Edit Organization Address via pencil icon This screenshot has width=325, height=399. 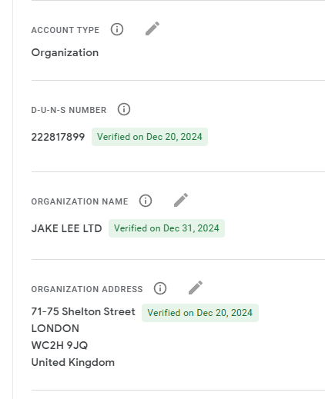(196, 288)
